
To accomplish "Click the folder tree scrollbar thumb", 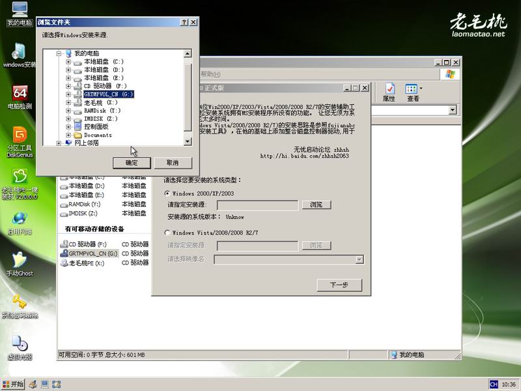I will pos(188,97).
